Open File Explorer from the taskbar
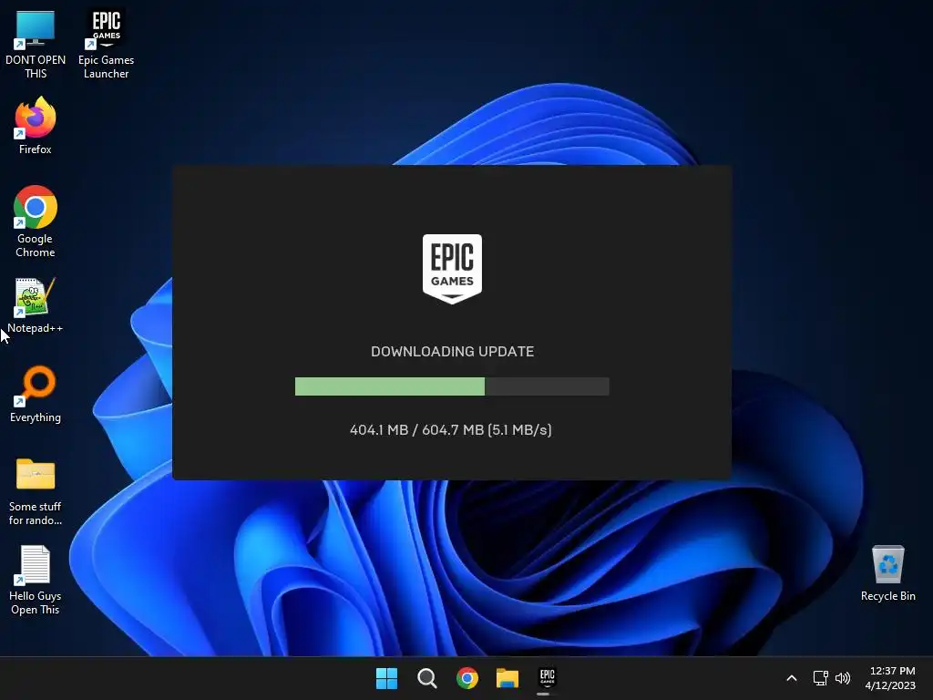The image size is (933, 700). pos(508,678)
